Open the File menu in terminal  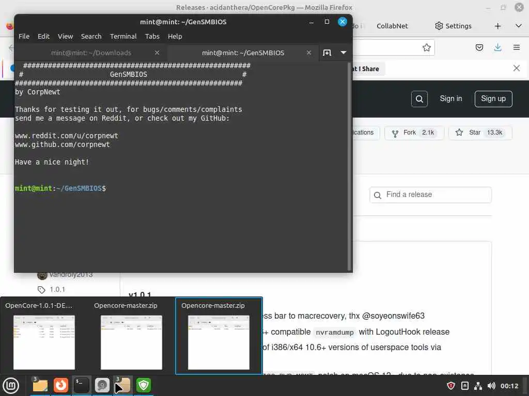tap(24, 37)
